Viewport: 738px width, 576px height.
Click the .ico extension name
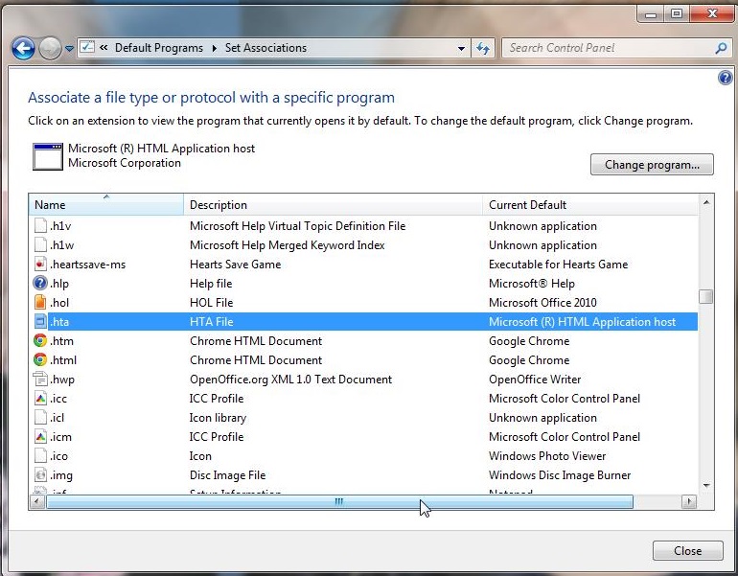(x=58, y=456)
